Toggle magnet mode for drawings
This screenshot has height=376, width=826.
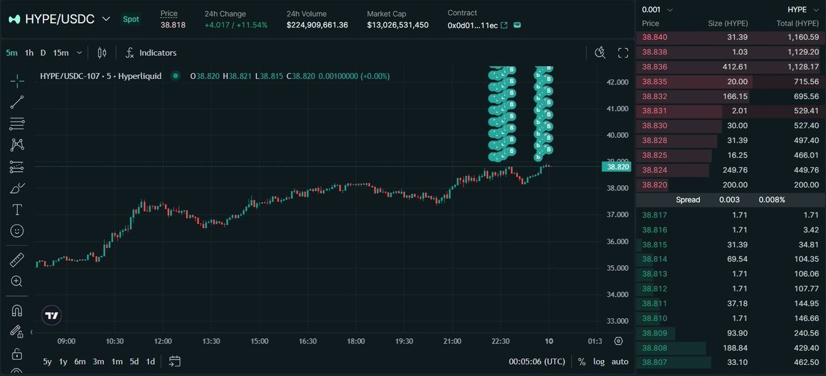pos(17,311)
